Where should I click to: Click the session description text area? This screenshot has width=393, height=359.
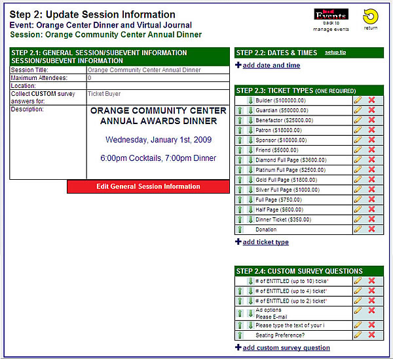(x=158, y=141)
